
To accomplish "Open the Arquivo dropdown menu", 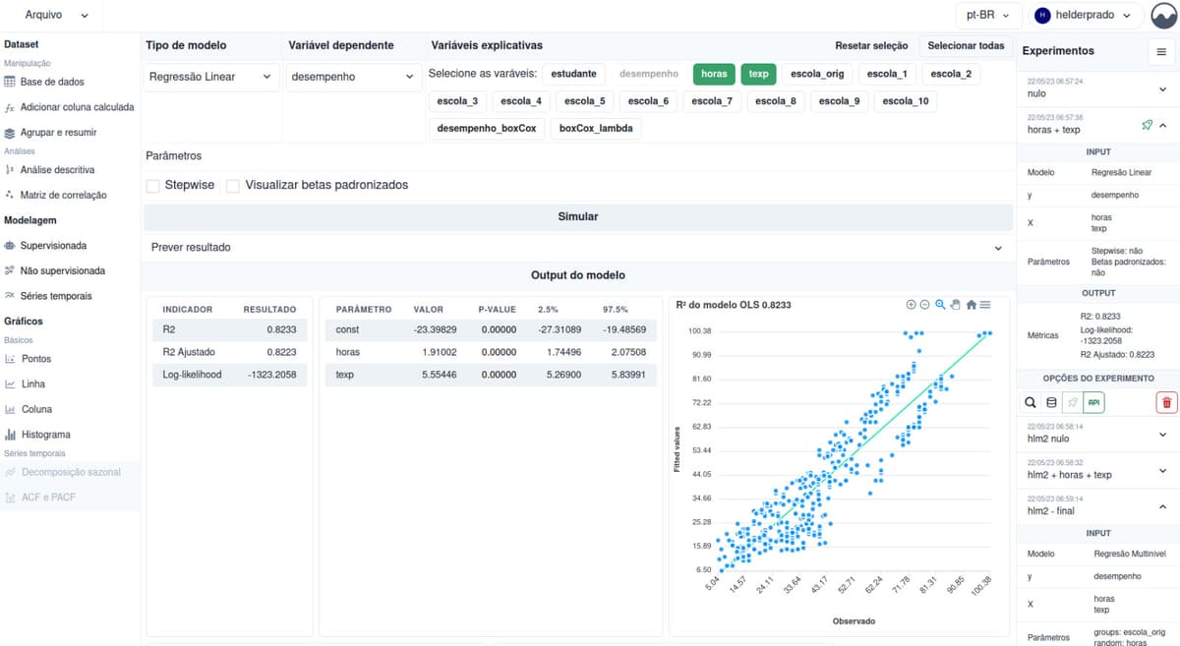I will click(55, 16).
